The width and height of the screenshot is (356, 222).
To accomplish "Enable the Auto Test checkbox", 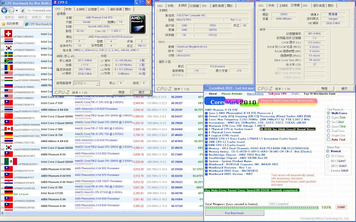I will [x=328, y=139].
